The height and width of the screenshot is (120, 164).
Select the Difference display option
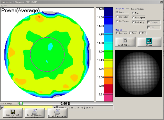point(117,22)
